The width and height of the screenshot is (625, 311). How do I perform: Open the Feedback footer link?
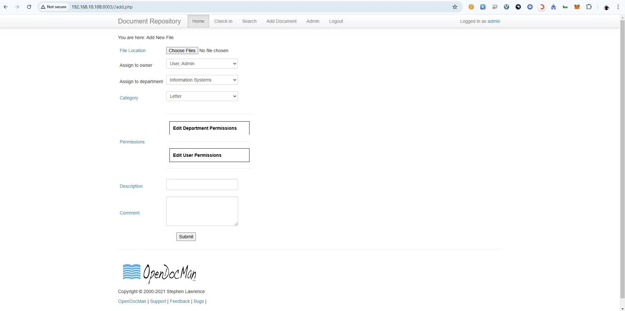[180, 301]
